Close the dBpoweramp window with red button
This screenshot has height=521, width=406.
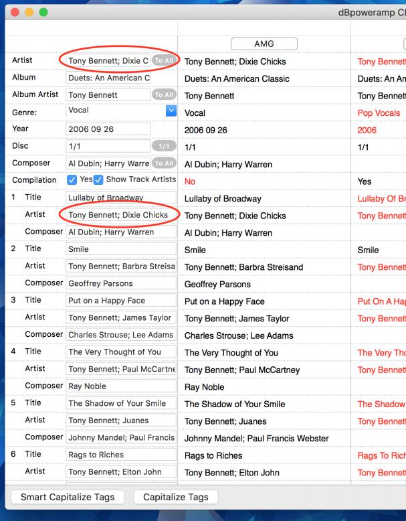pyautogui.click(x=15, y=12)
